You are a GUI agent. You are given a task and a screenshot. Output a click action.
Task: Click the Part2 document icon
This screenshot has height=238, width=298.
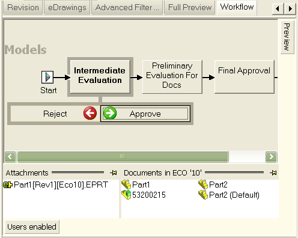pos(203,185)
